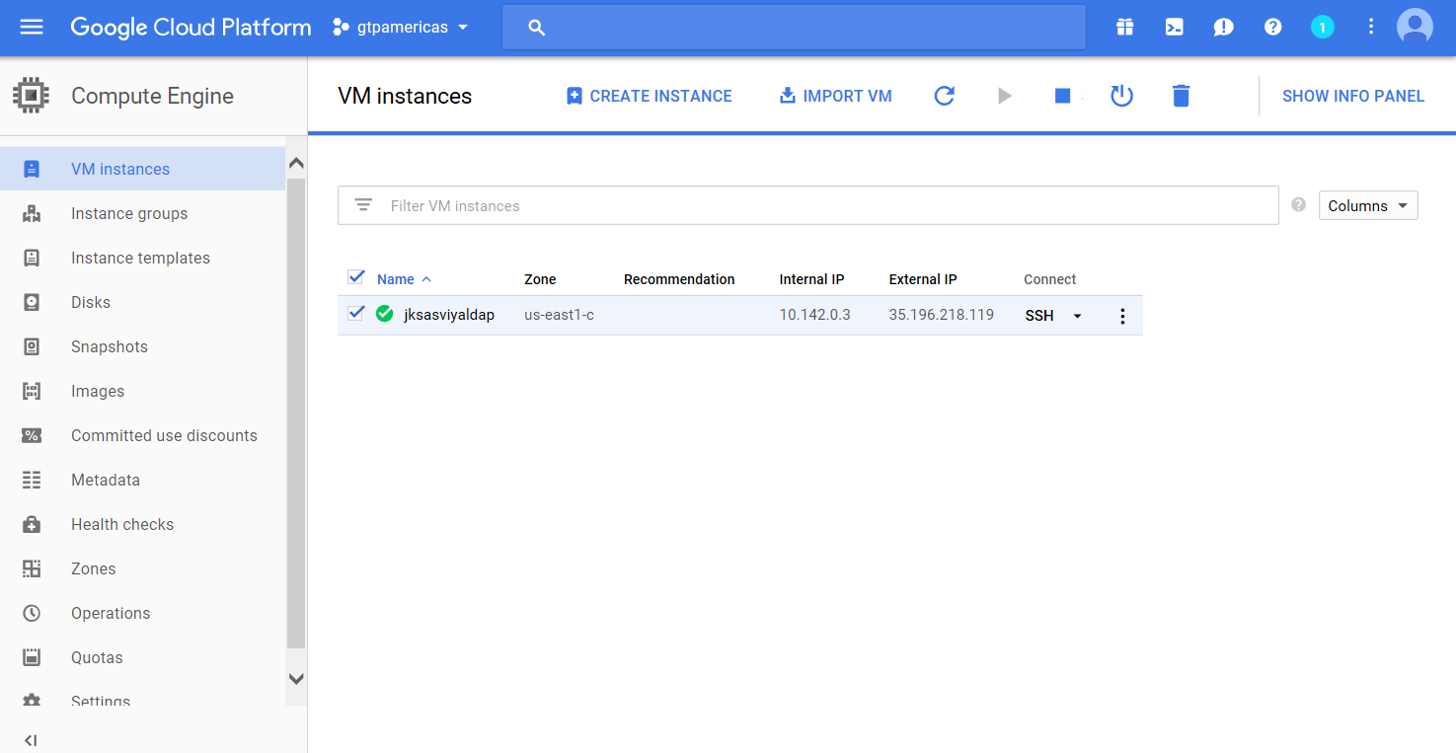Image resolution: width=1456 pixels, height=753 pixels.
Task: Refresh the VM instances list
Action: [944, 95]
